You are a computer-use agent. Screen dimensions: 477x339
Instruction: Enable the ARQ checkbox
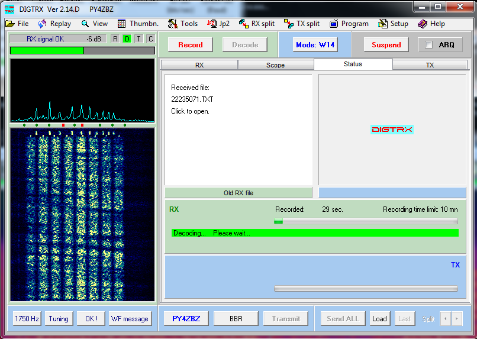[x=429, y=45]
